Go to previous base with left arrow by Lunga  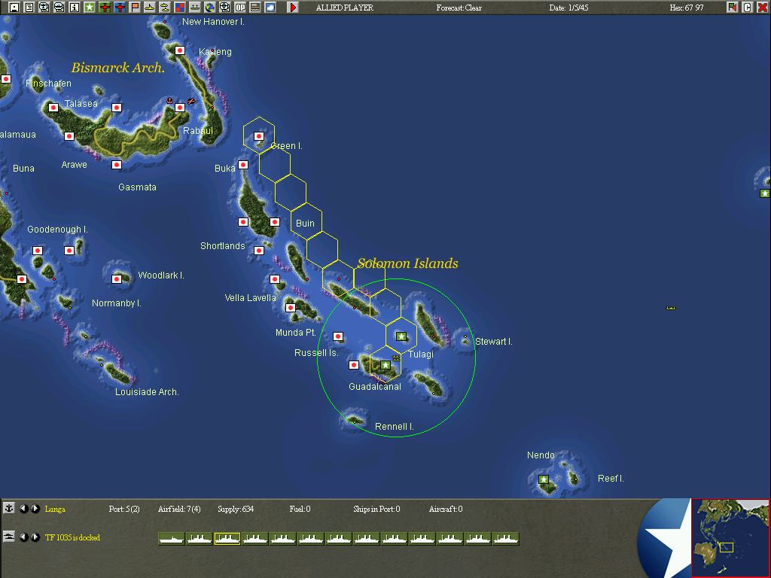click(23, 509)
